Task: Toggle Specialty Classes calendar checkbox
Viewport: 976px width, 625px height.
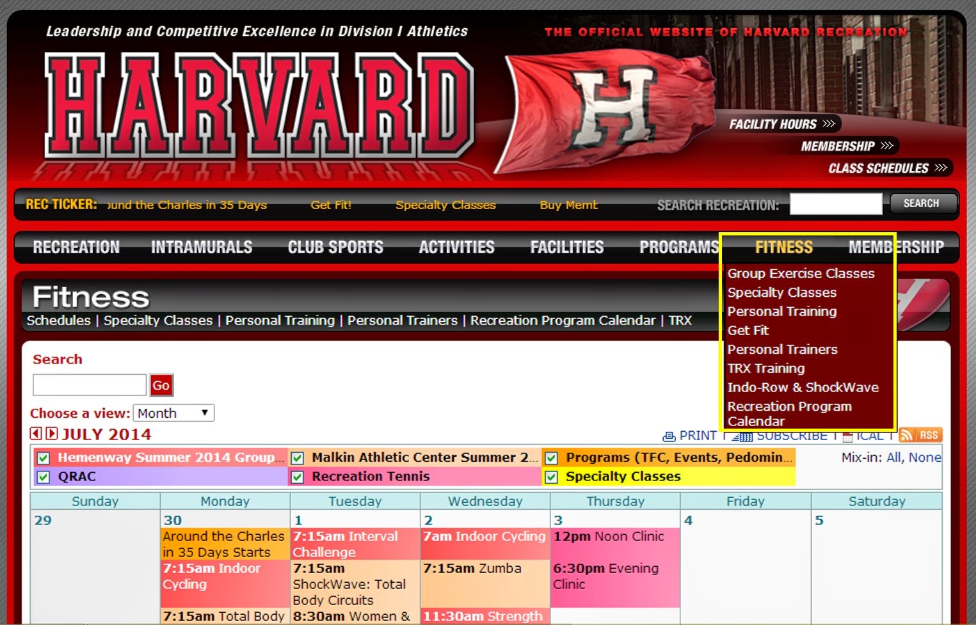Action: pos(551,477)
